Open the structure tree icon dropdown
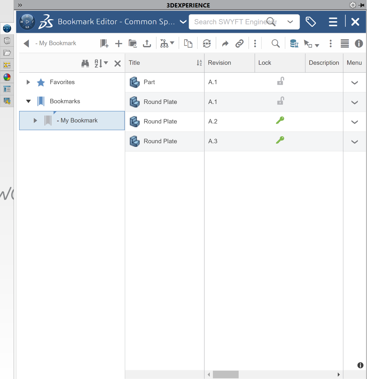 [167, 43]
